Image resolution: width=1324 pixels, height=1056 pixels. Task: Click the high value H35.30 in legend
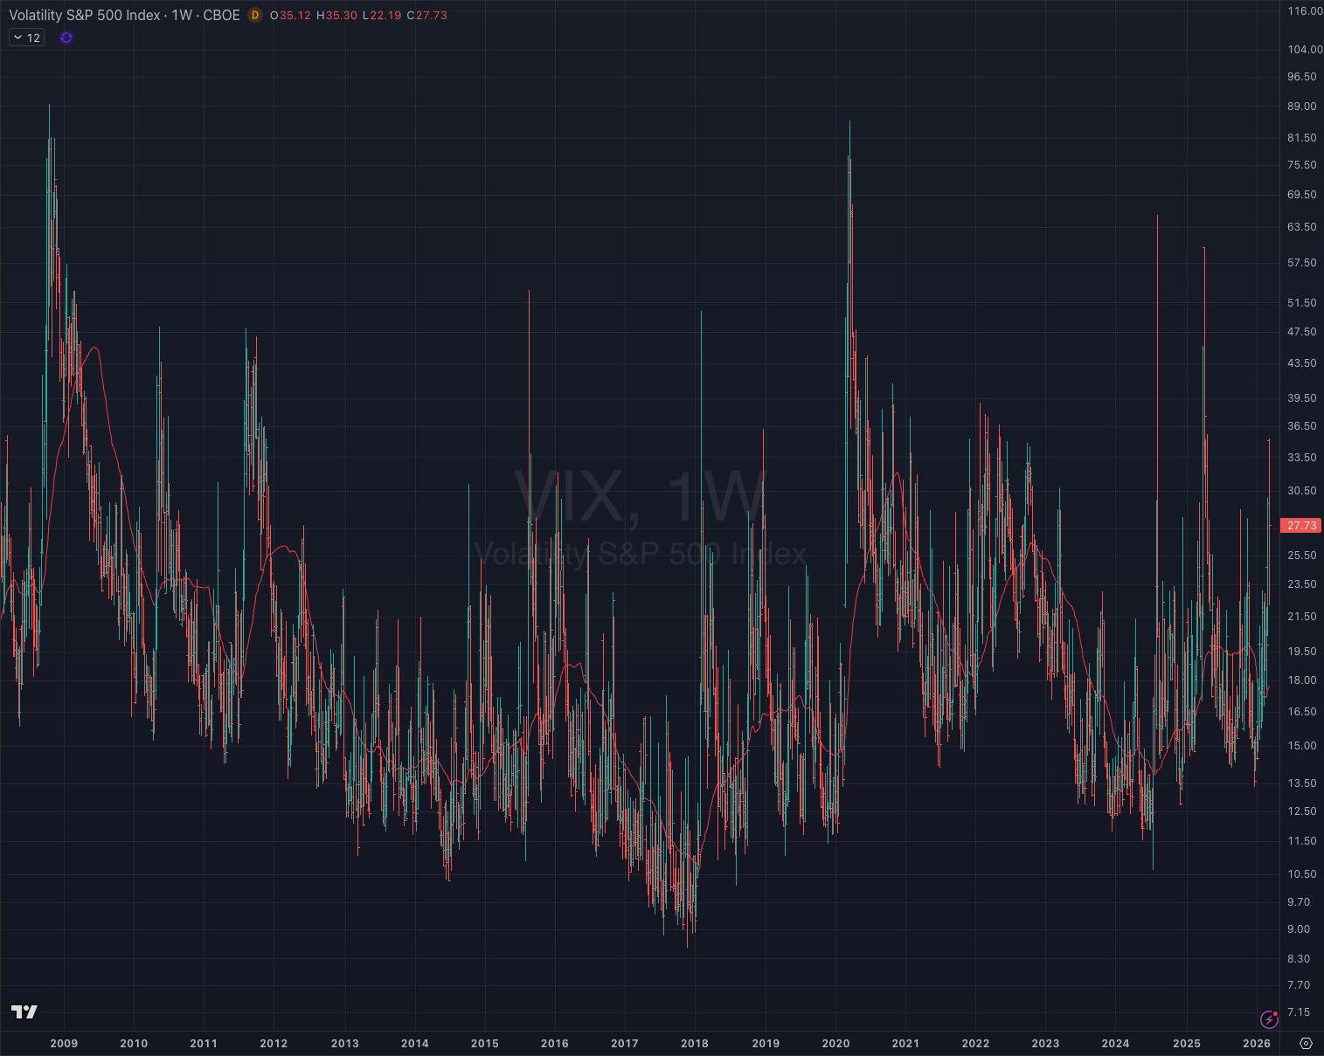336,15
